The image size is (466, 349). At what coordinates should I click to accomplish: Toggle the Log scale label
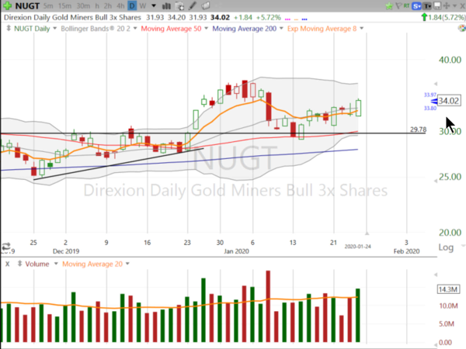tap(446, 247)
